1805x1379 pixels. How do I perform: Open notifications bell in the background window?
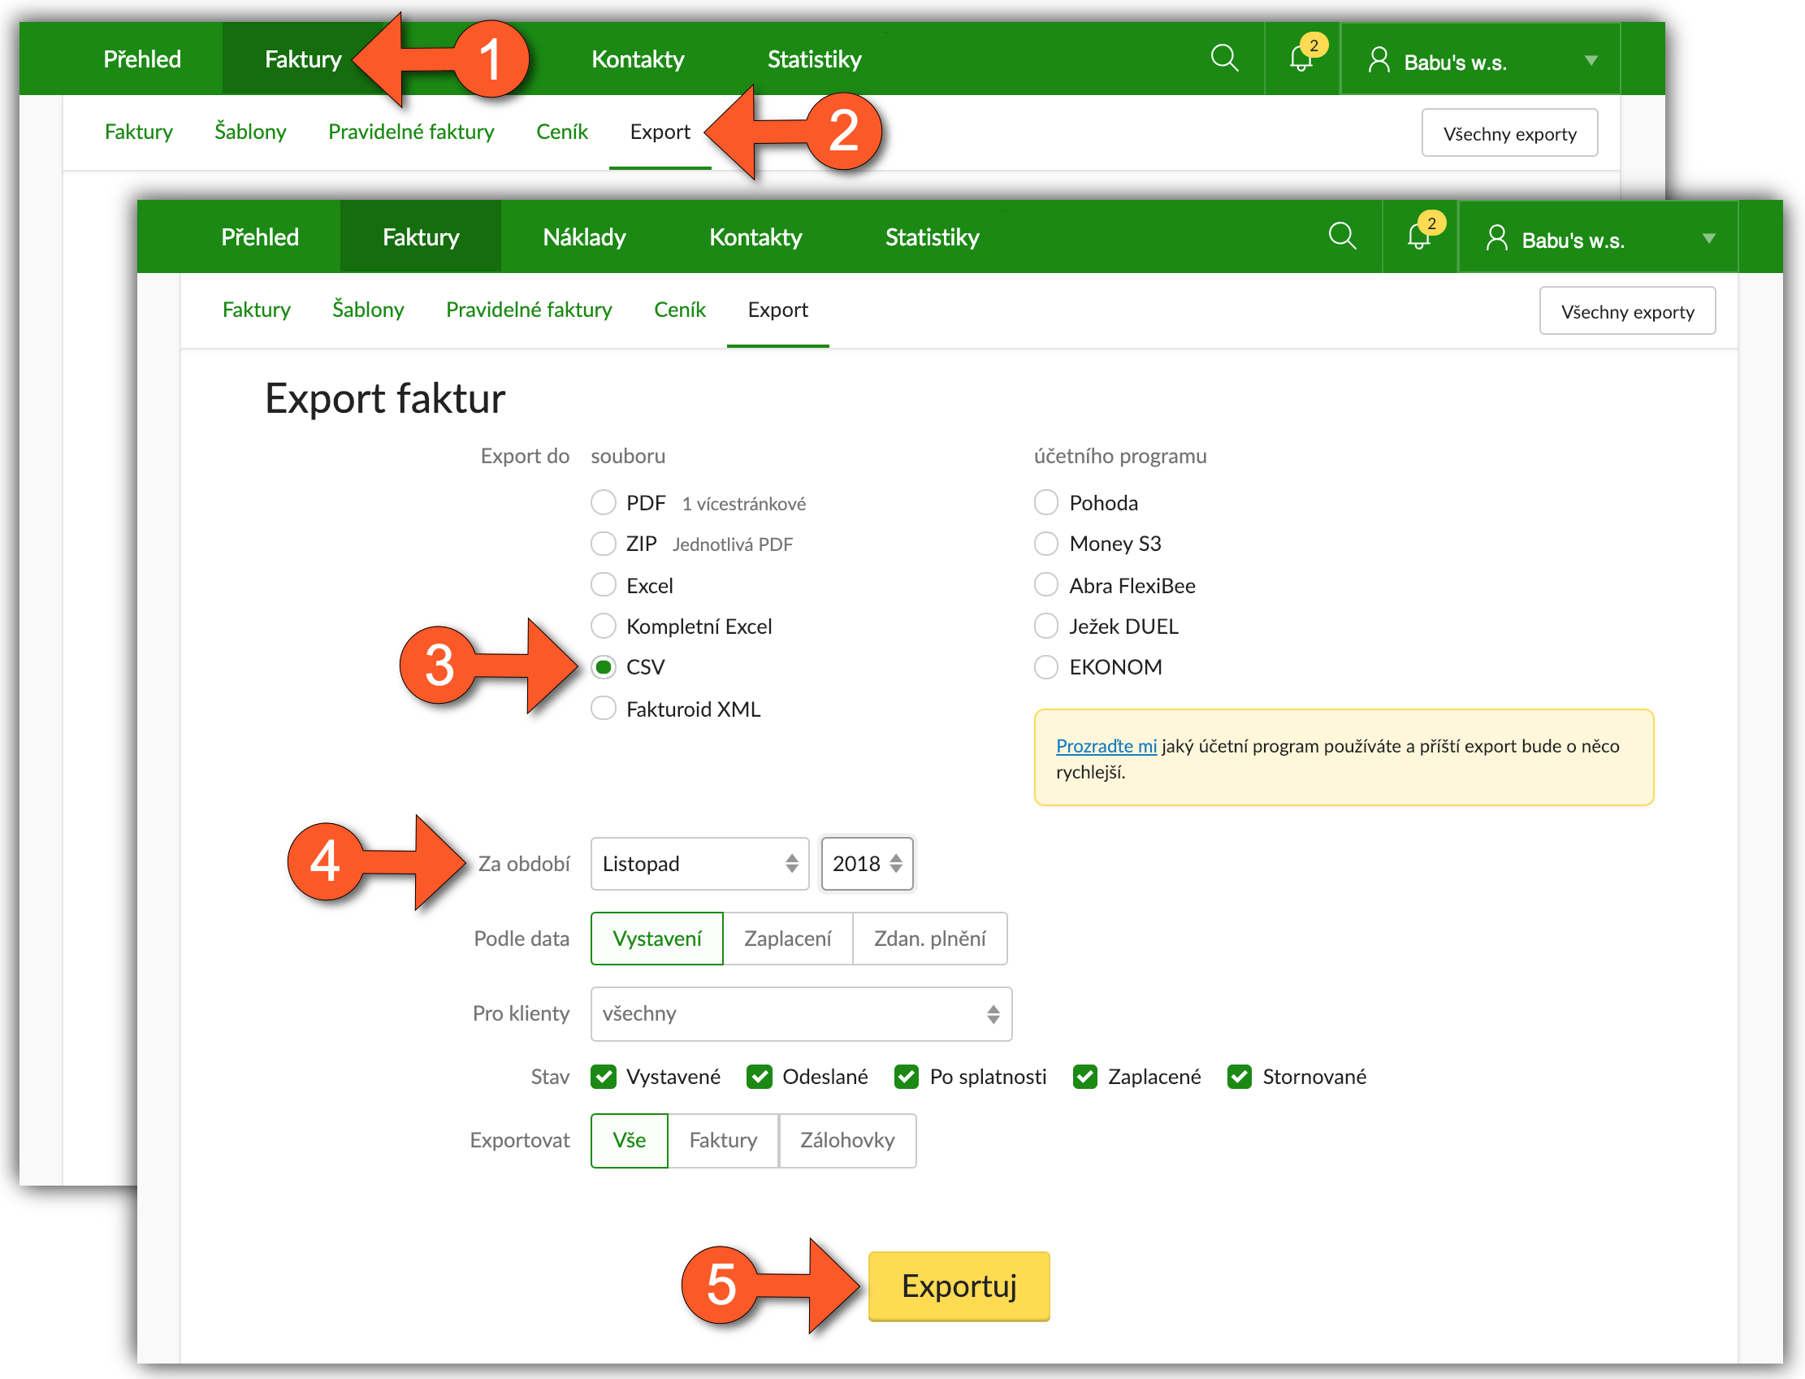(1301, 59)
